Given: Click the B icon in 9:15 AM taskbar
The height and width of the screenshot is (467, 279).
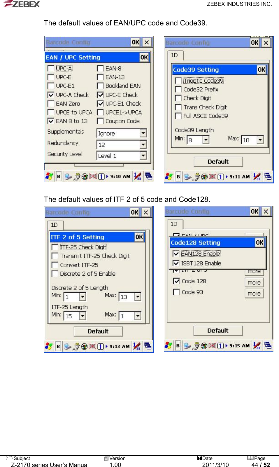Looking at the screenshot, I should pos(178,346).
